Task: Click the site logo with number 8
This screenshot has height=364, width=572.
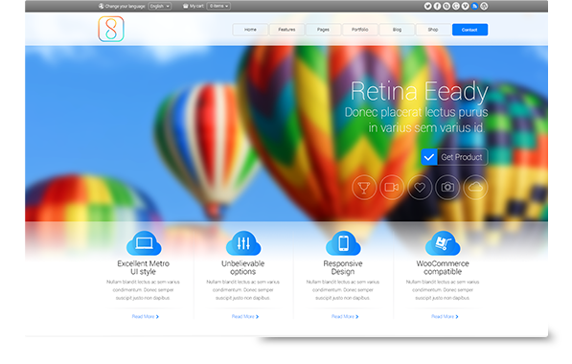Action: pyautogui.click(x=111, y=29)
